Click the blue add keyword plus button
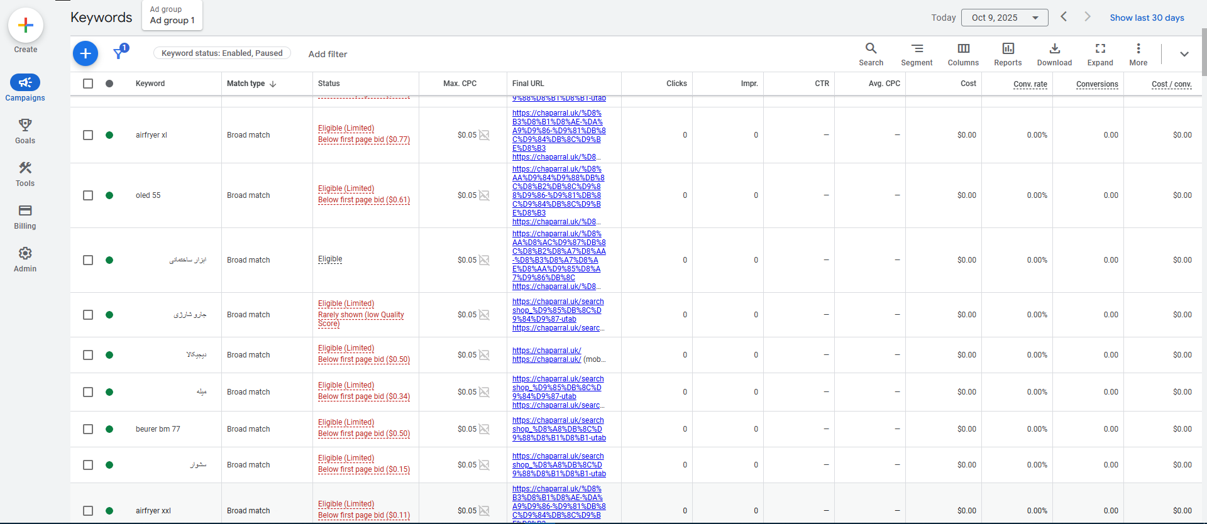 tap(85, 53)
